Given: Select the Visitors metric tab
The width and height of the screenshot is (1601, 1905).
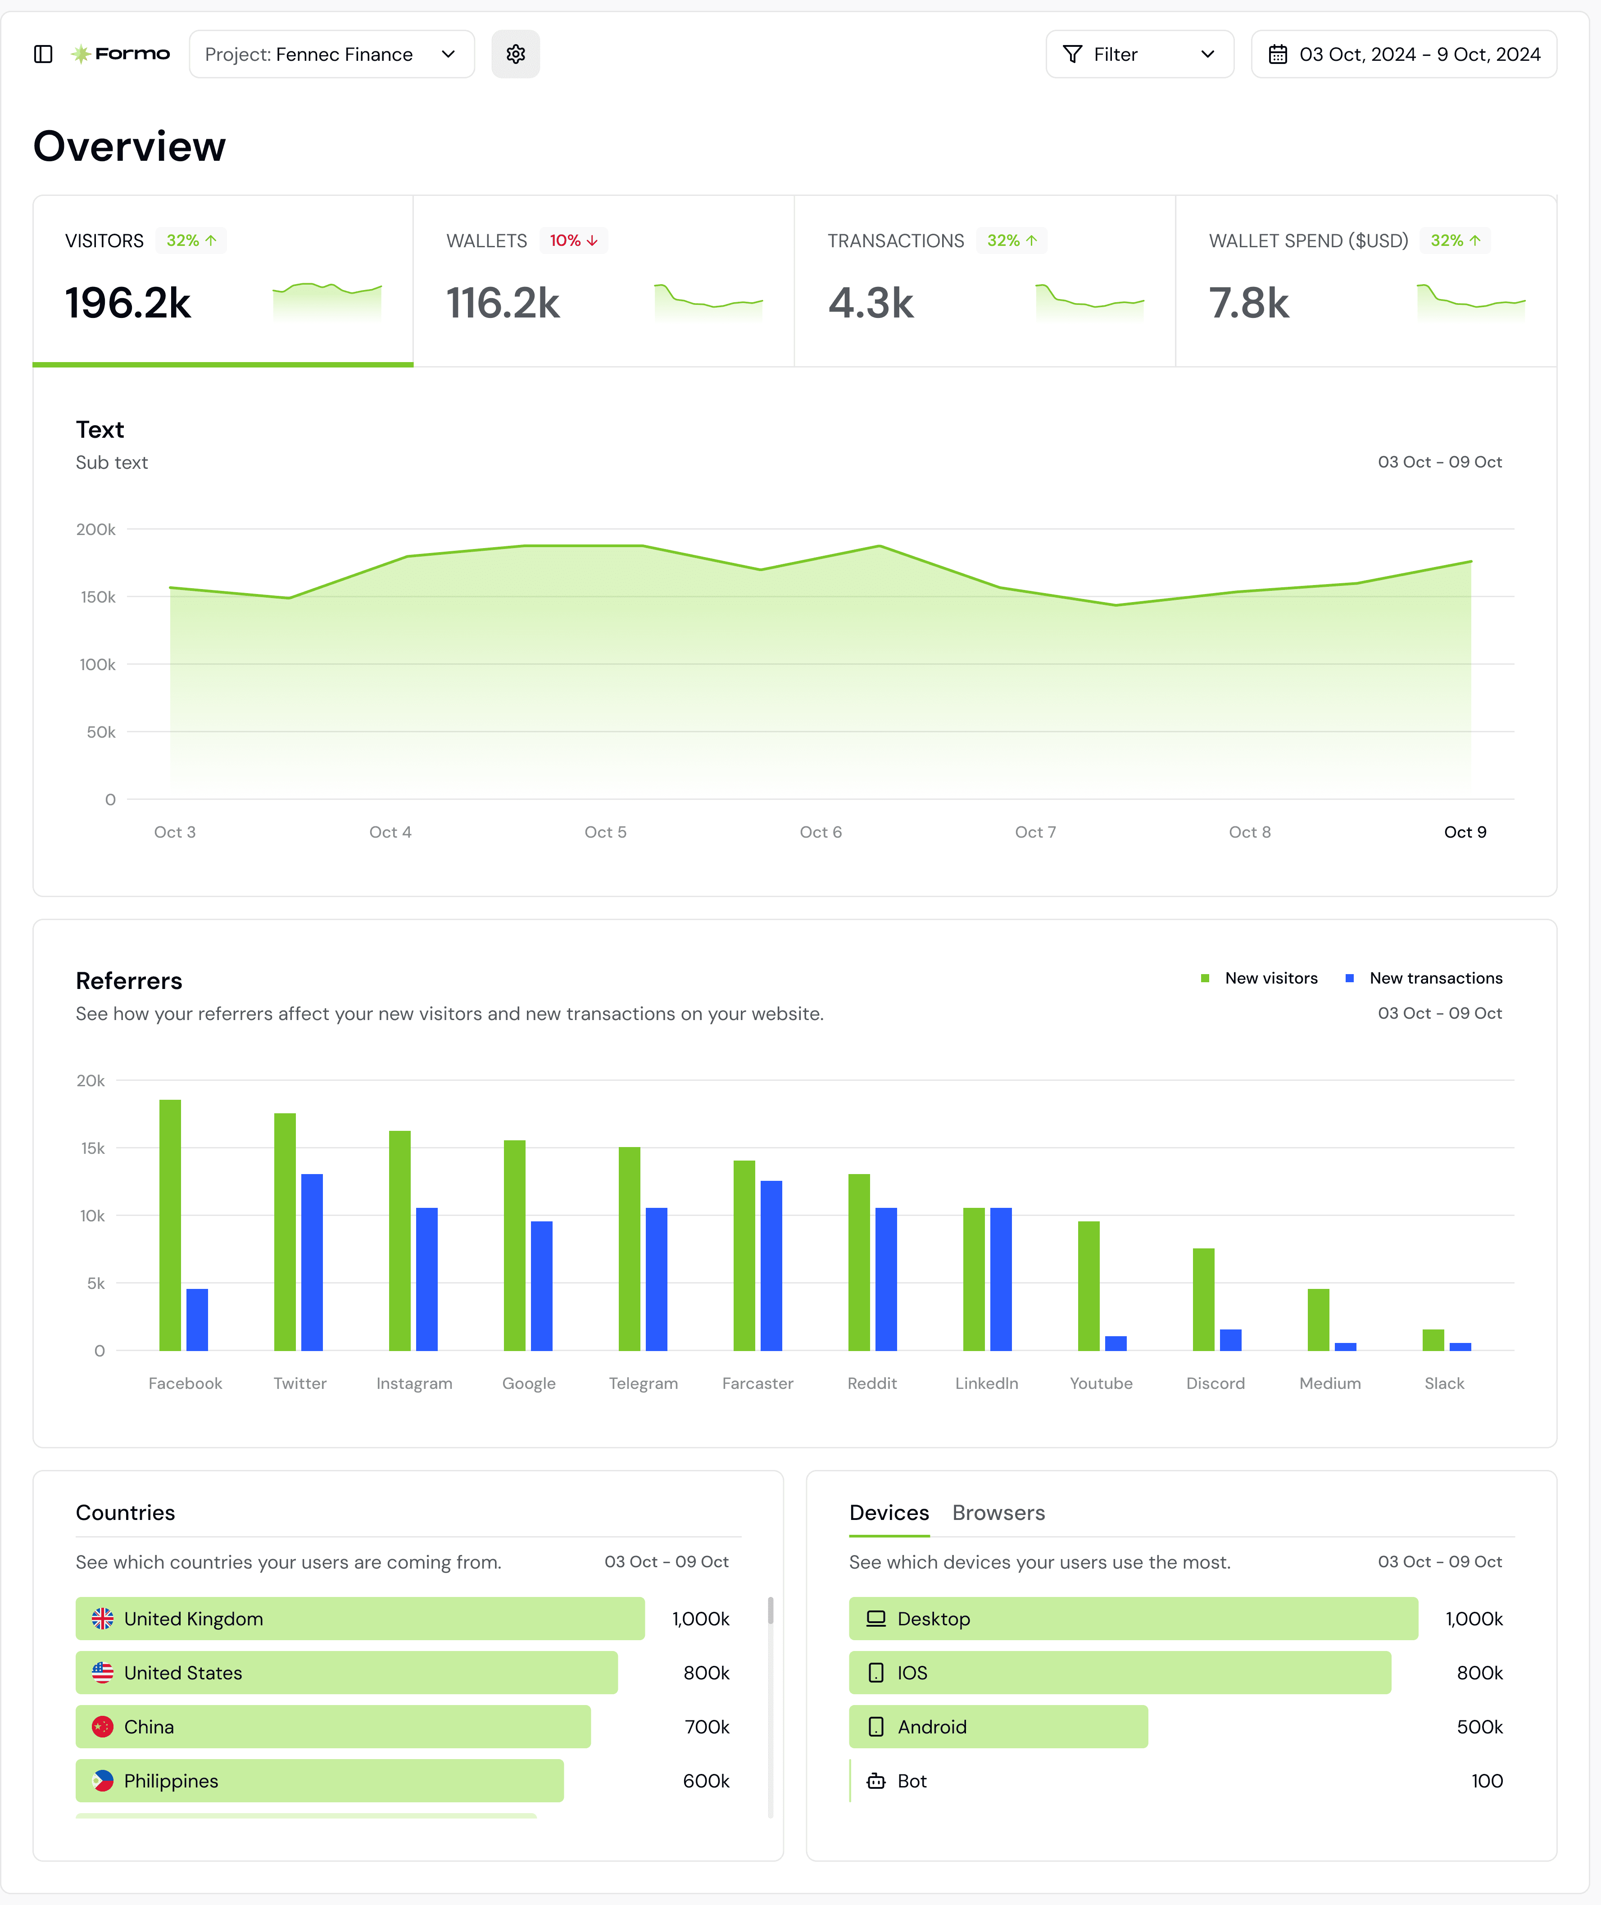Looking at the screenshot, I should (223, 281).
